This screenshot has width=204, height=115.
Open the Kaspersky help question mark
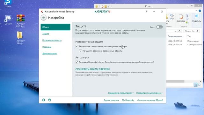click(x=146, y=11)
